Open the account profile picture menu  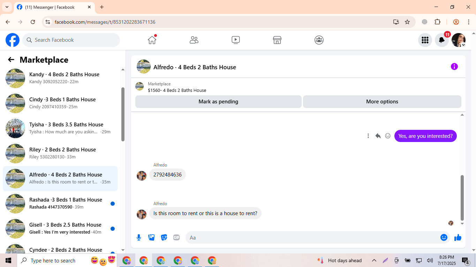pyautogui.click(x=459, y=40)
